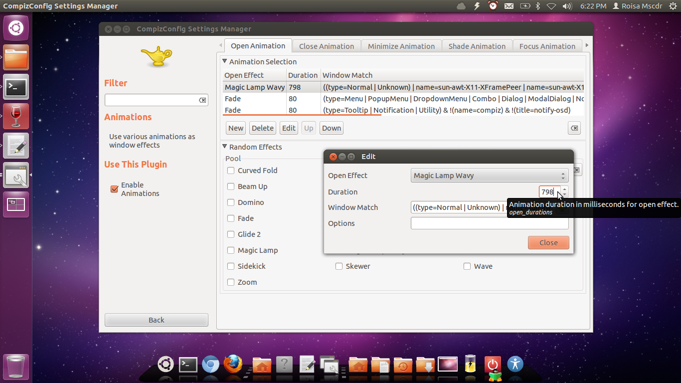Viewport: 681px width, 383px height.
Task: Reset the Animation Selection list to defaults
Action: [574, 128]
